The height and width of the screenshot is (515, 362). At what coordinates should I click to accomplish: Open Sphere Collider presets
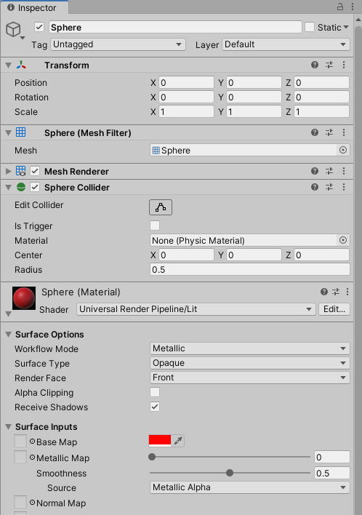click(329, 187)
